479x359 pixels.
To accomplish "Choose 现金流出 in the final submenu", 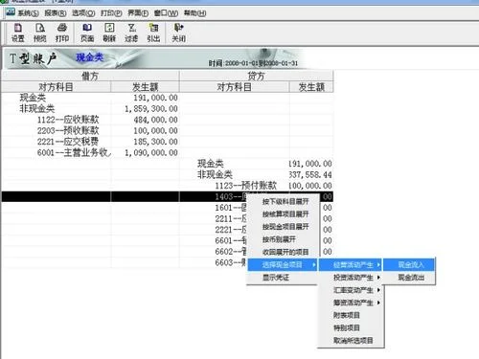I will click(x=409, y=278).
